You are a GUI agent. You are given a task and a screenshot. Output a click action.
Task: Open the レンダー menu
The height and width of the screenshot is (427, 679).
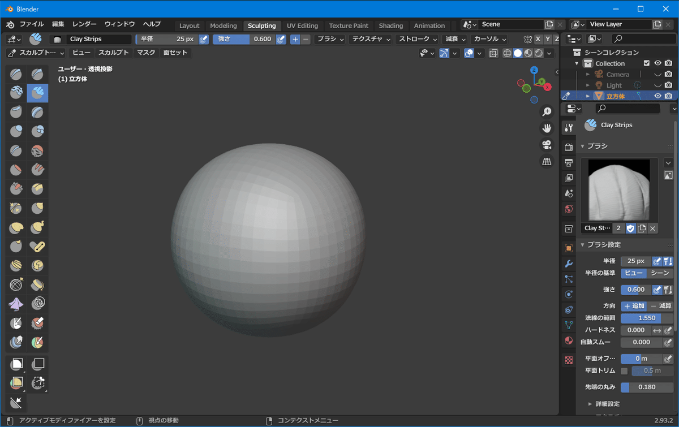tap(84, 24)
